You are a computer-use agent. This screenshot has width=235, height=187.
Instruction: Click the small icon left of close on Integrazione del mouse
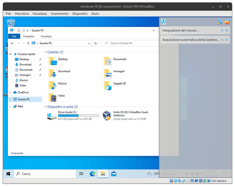(x=222, y=30)
